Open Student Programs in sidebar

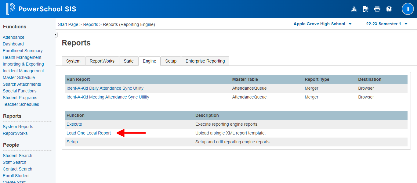pos(20,98)
